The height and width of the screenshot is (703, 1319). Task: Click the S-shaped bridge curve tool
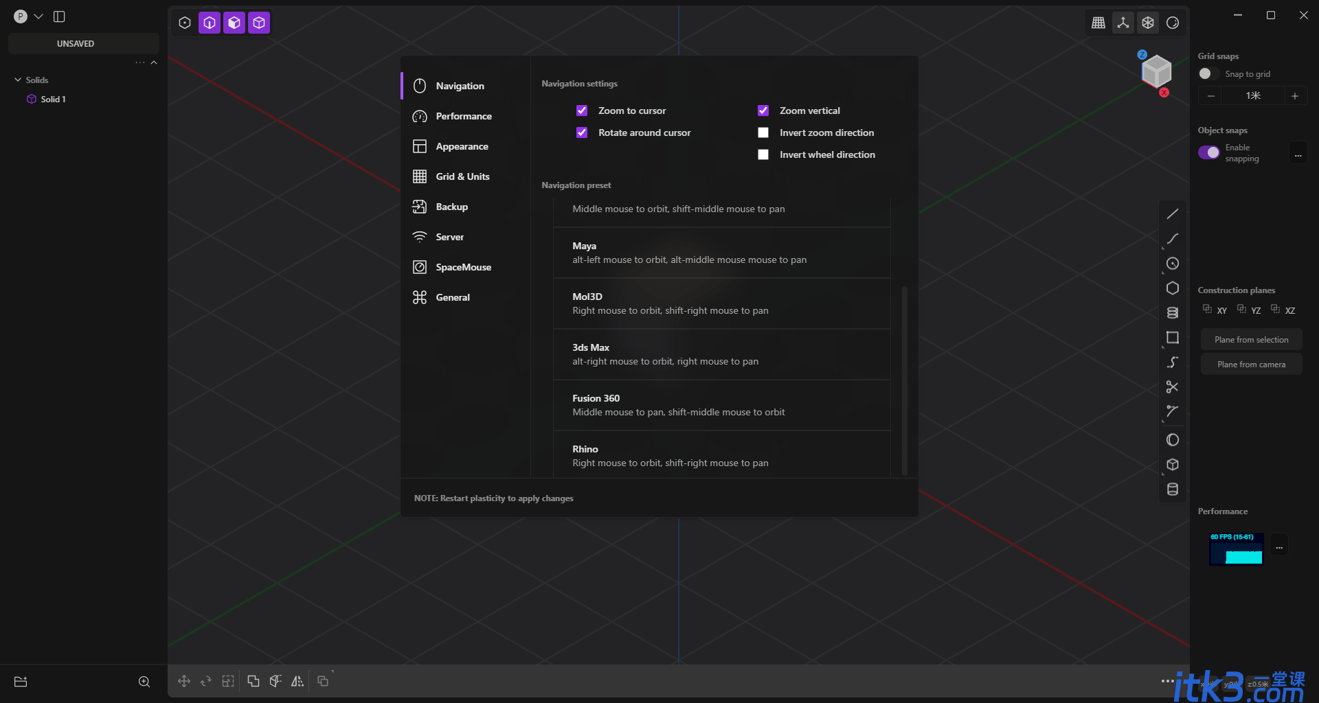1172,362
